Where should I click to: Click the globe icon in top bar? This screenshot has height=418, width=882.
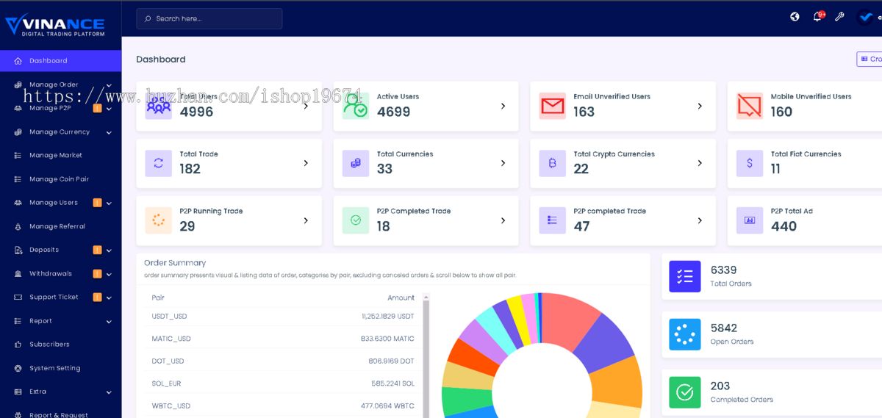tap(795, 17)
